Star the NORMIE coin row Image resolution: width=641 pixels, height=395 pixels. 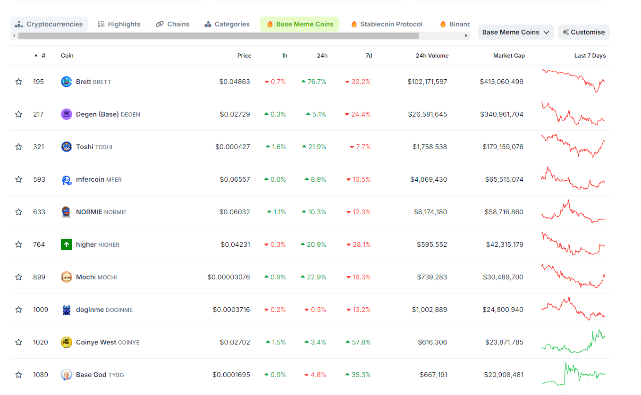pos(18,212)
